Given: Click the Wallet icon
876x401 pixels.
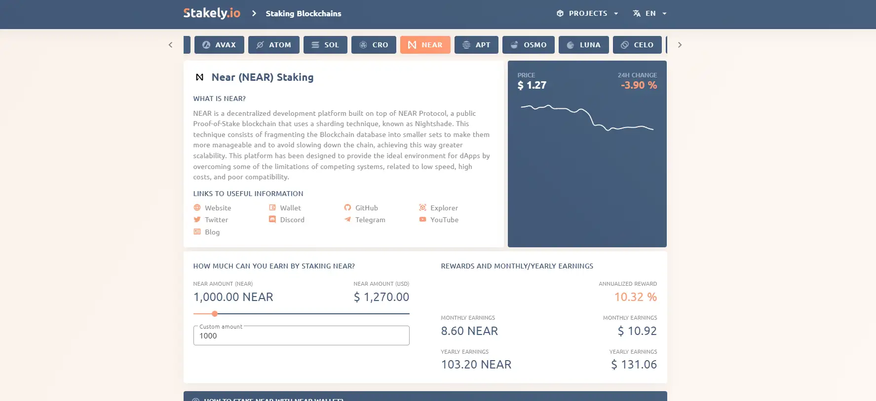Looking at the screenshot, I should pos(272,208).
